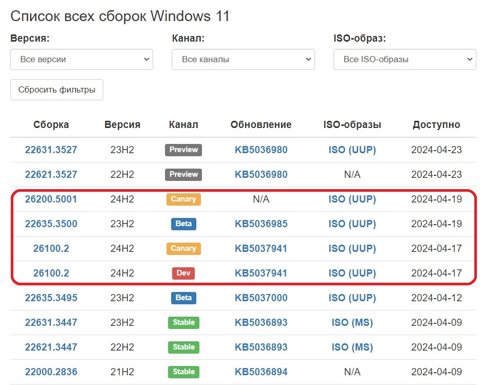
Task: Open KB5036980 link for build 22631.3527
Action: (x=261, y=150)
